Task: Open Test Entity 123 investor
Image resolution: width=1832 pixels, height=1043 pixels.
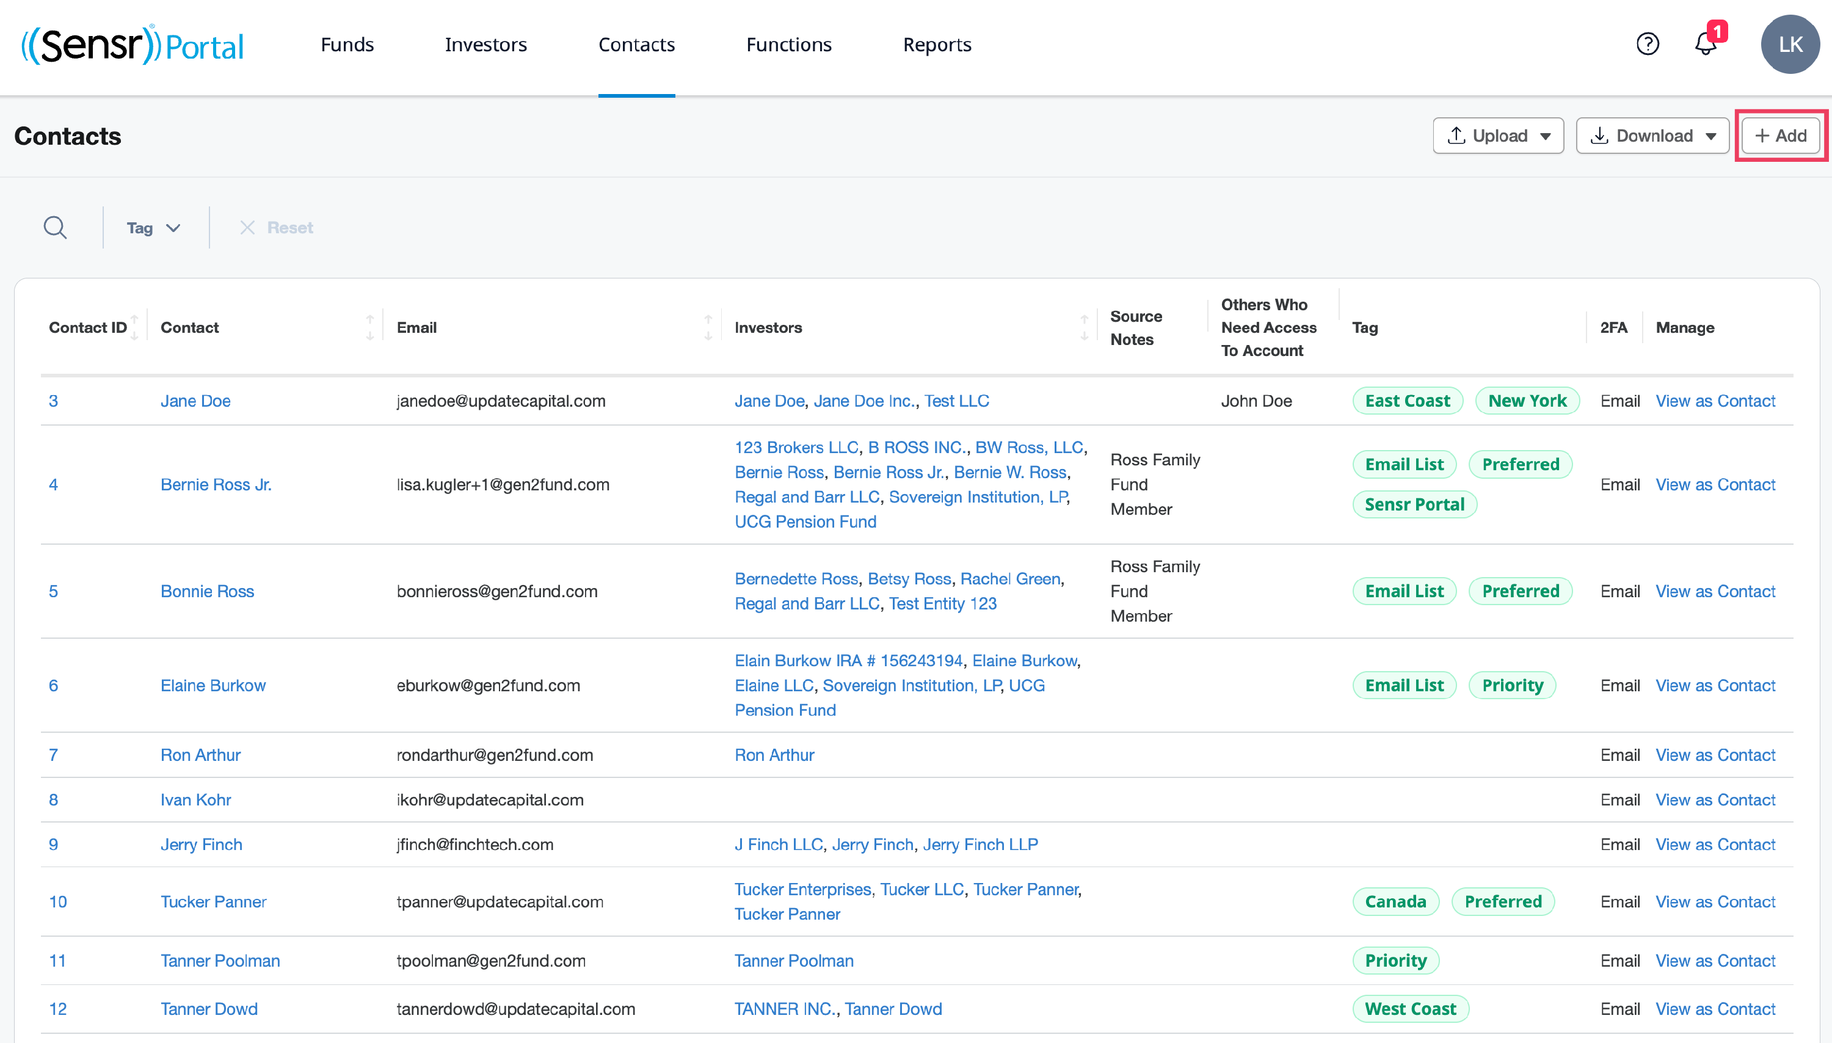Action: click(942, 604)
